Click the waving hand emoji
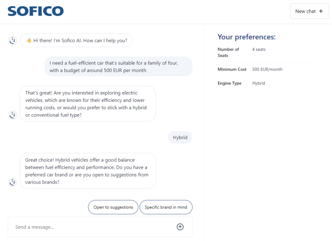332x241 pixels. (29, 40)
